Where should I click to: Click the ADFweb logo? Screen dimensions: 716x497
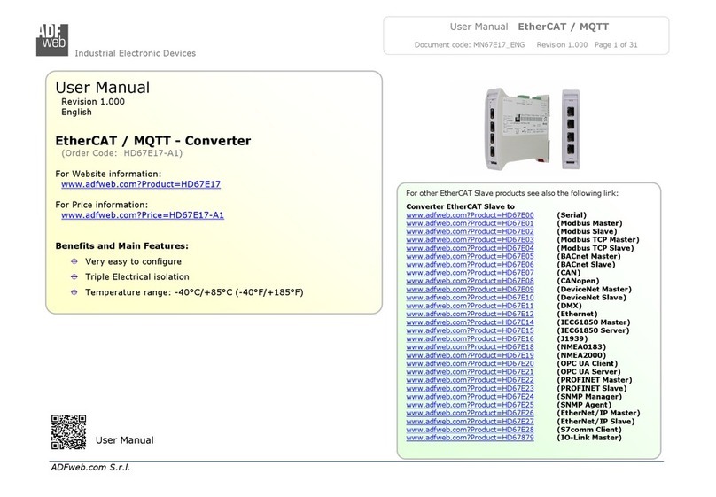coord(52,40)
